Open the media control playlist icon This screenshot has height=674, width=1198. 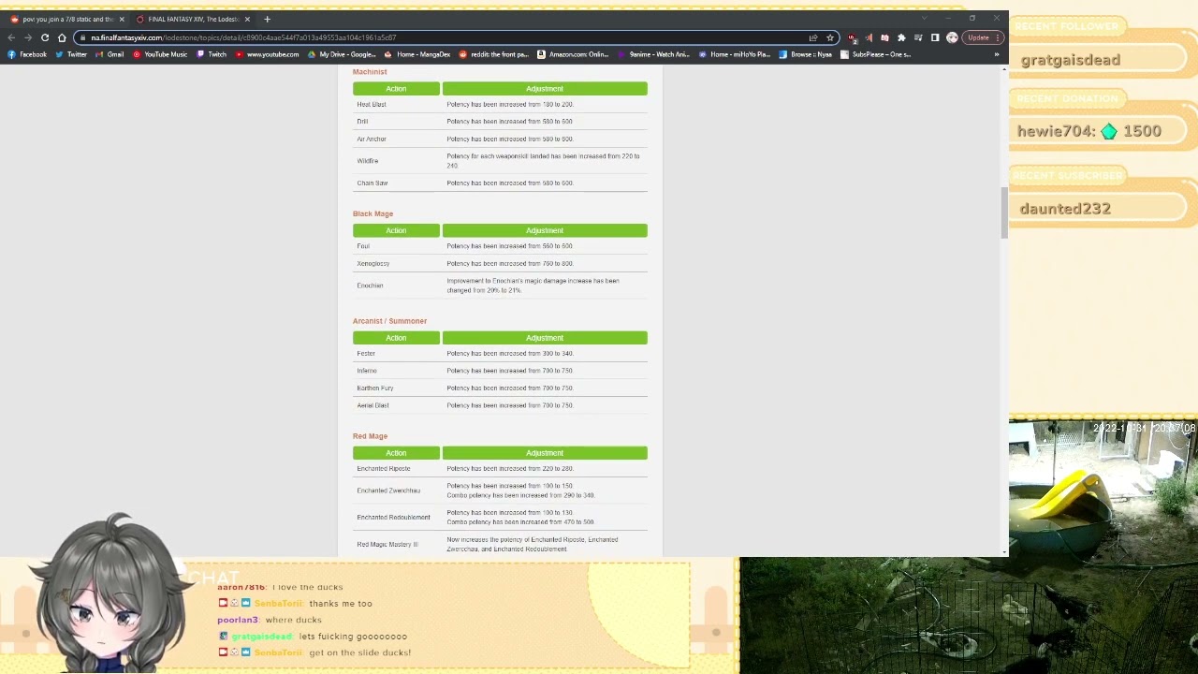click(918, 37)
